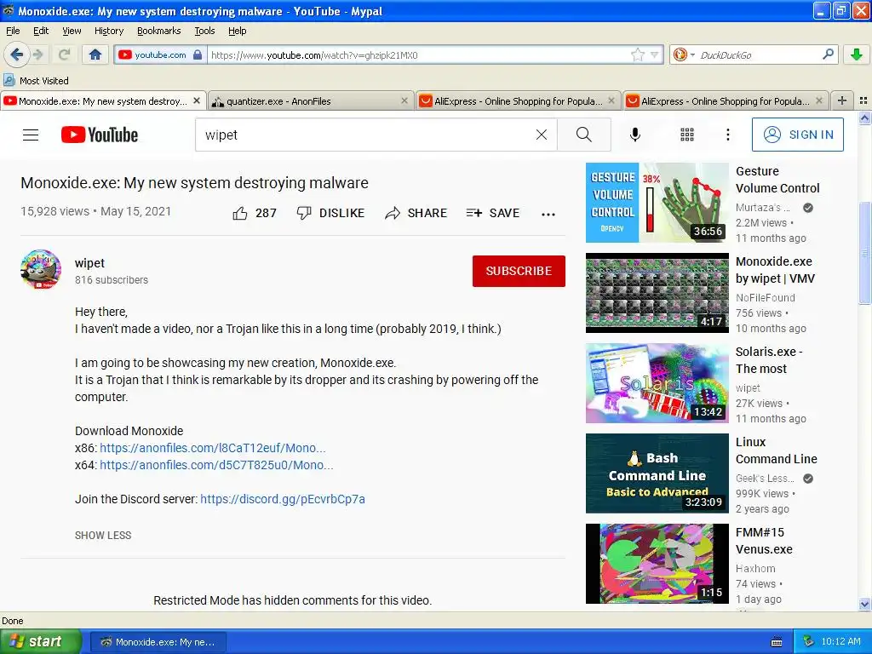Click DISLIKE on the video
The image size is (872, 654).
pyautogui.click(x=330, y=213)
